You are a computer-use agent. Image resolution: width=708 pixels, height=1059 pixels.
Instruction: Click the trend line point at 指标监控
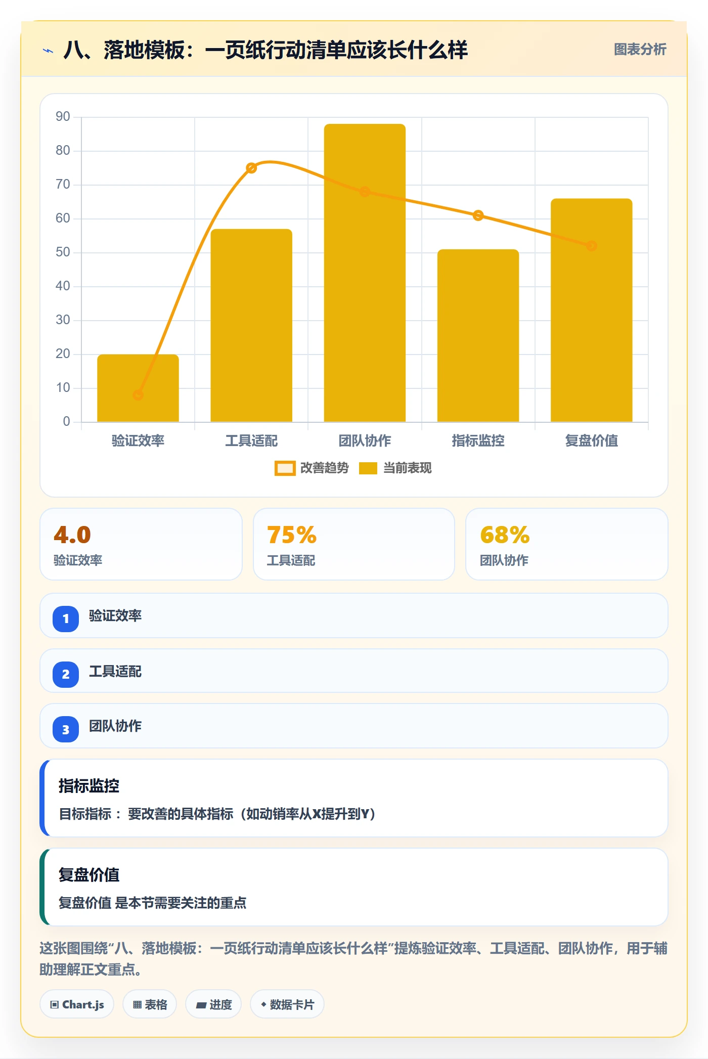click(x=478, y=215)
